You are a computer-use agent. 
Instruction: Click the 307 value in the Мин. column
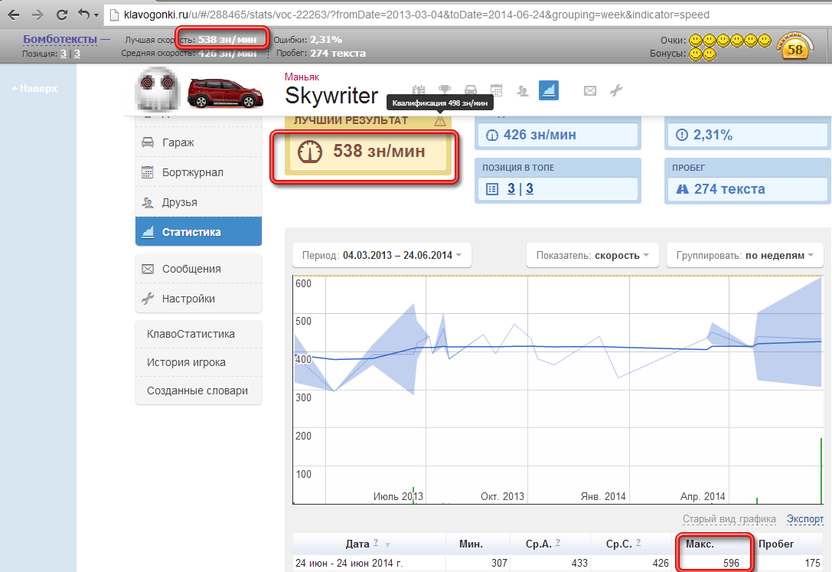click(499, 563)
